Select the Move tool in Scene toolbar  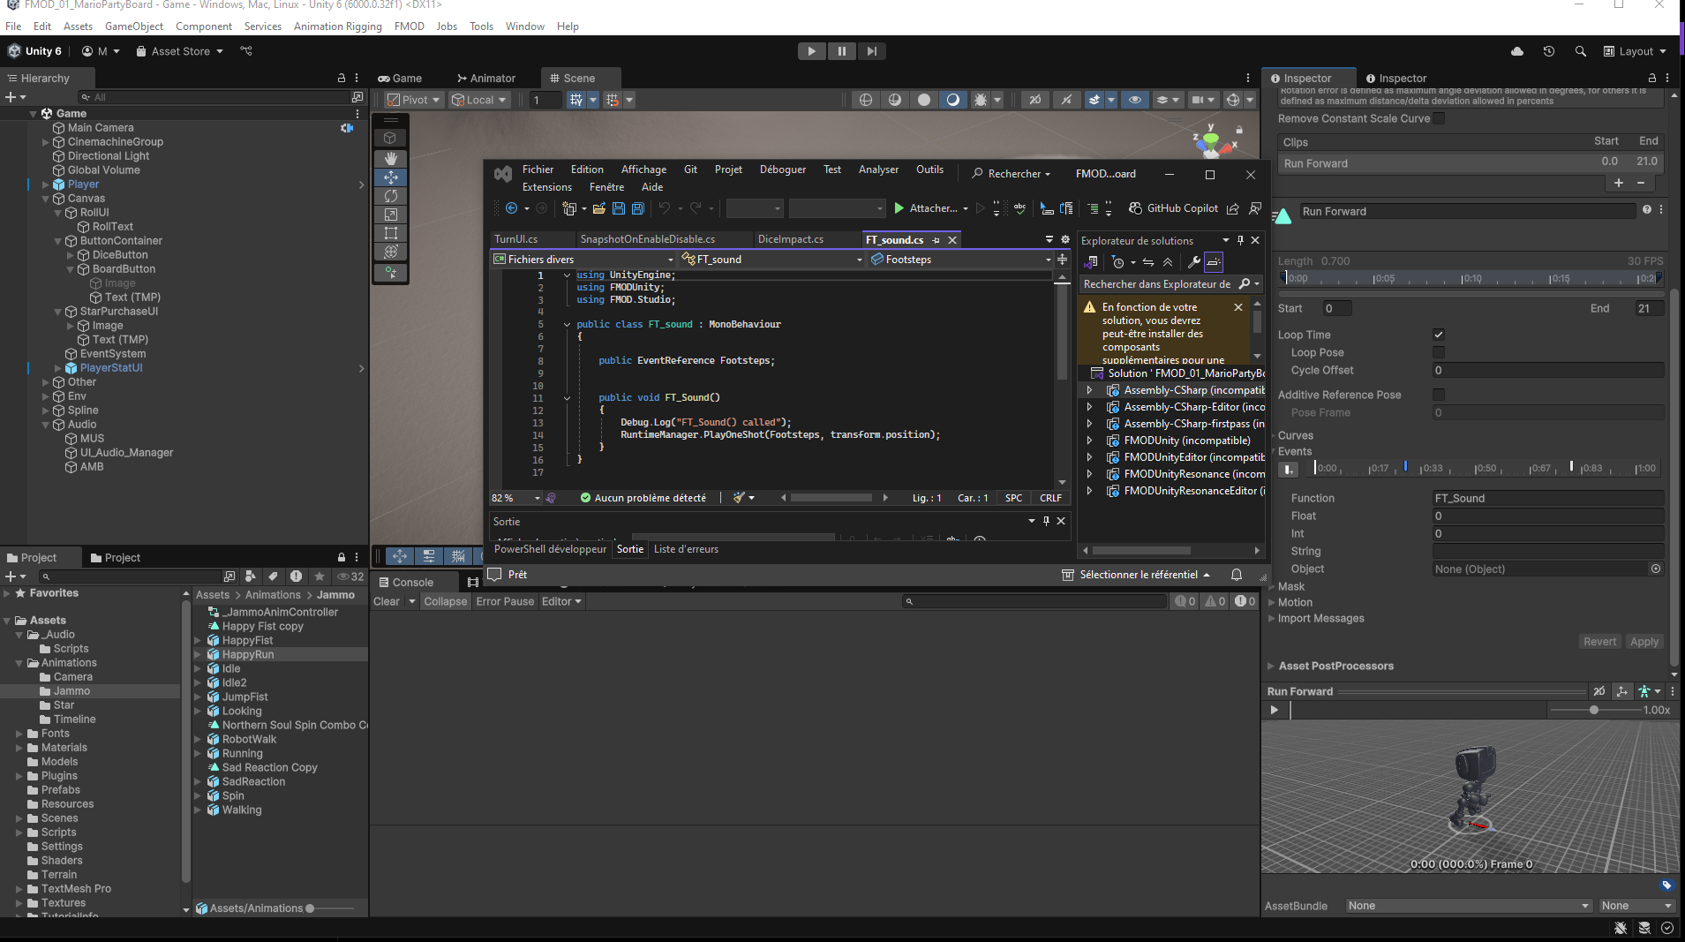click(390, 177)
